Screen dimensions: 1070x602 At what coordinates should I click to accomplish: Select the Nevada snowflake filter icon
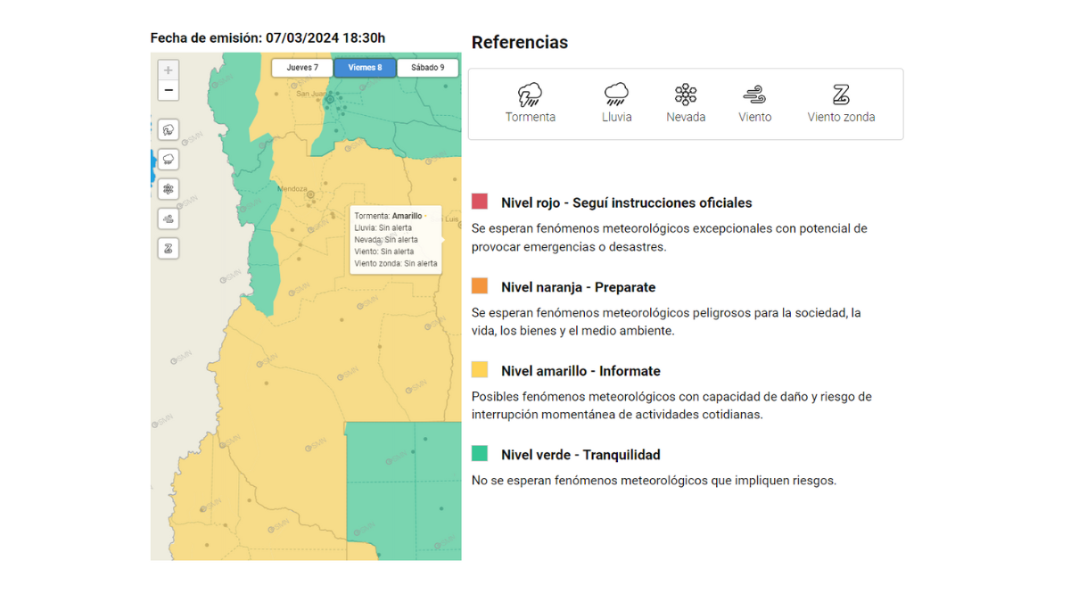pyautogui.click(x=169, y=189)
